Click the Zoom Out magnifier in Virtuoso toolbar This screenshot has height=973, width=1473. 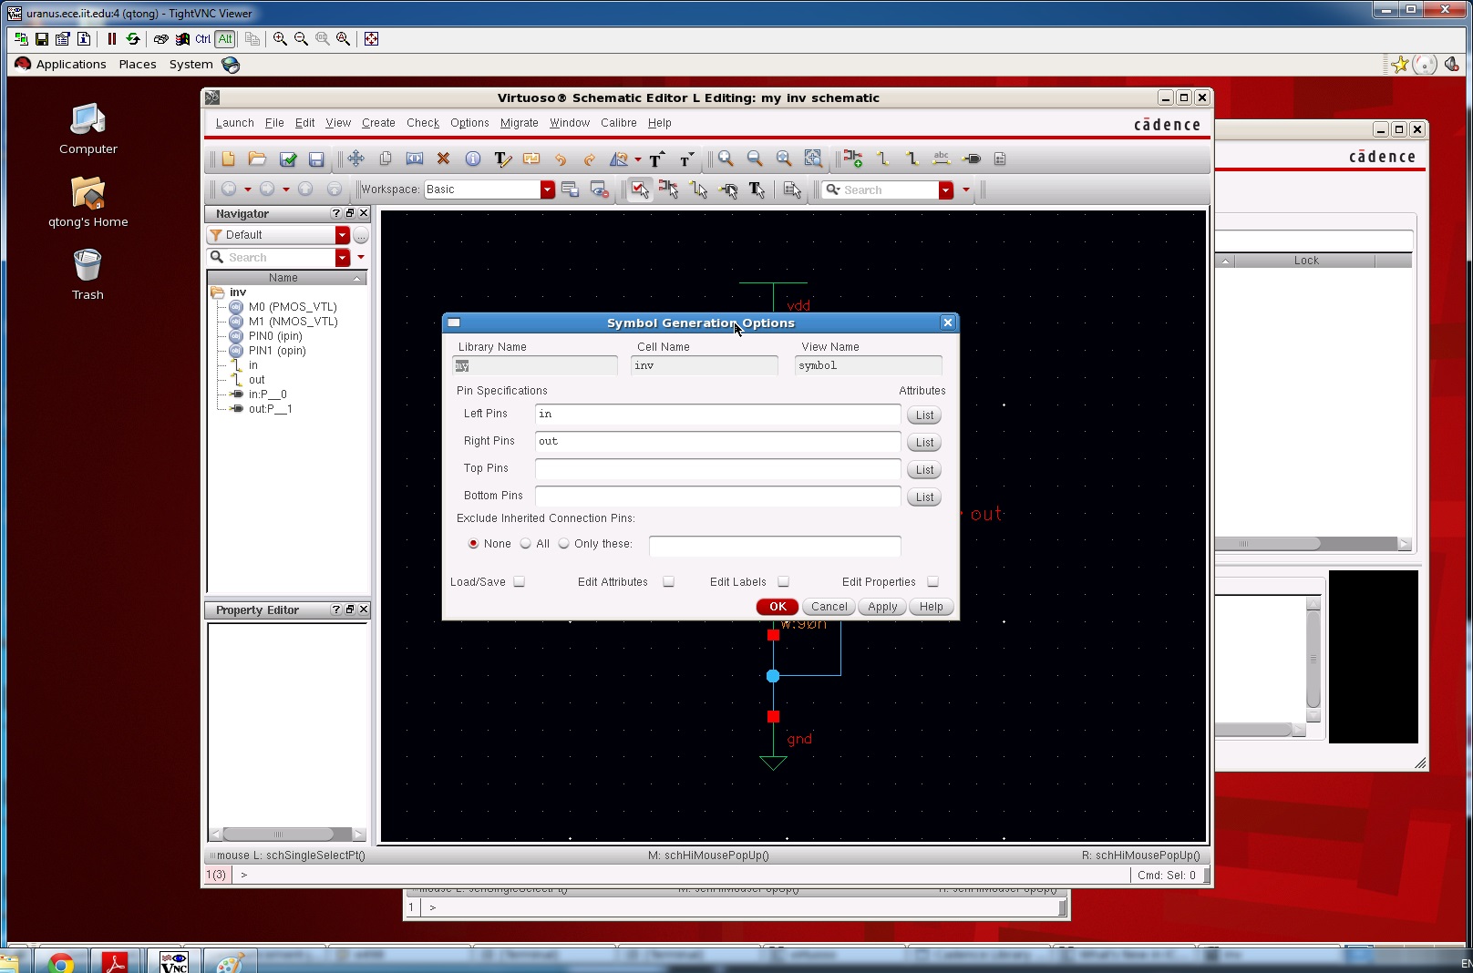click(x=755, y=159)
